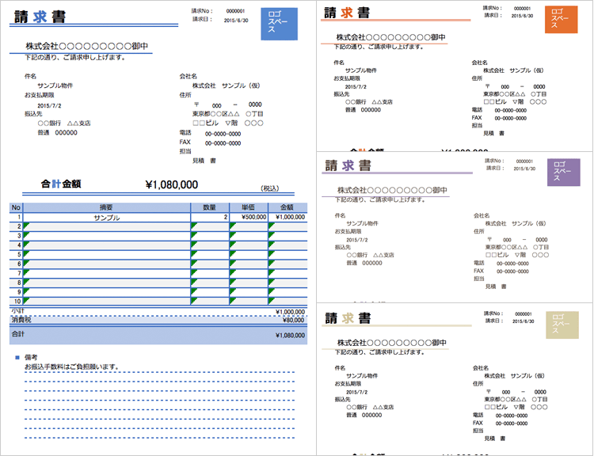
Task: Click the purple ロゴスペース logo box
Action: coord(564,172)
